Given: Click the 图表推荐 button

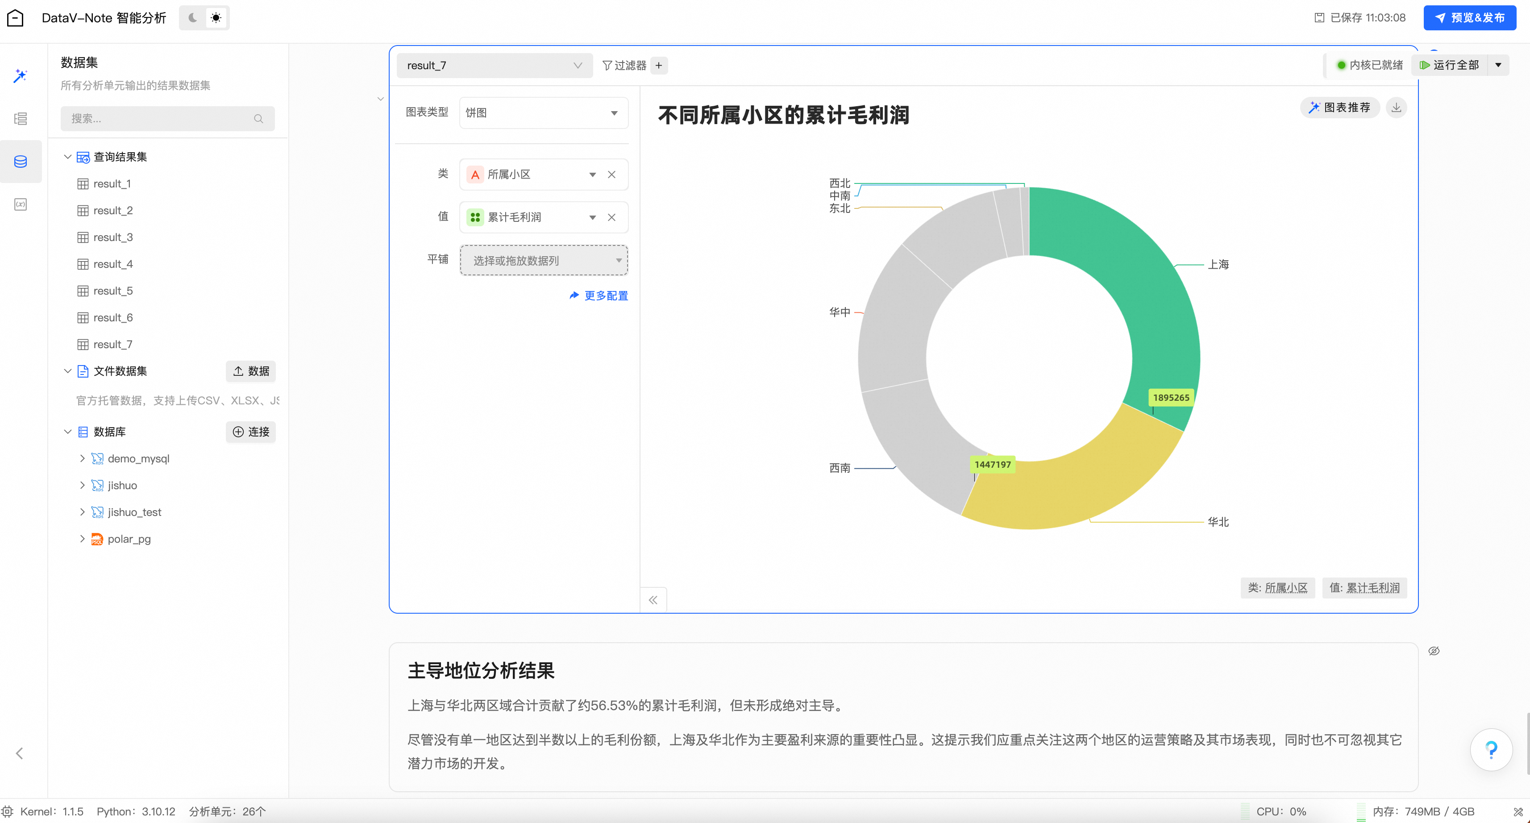Looking at the screenshot, I should (1339, 108).
